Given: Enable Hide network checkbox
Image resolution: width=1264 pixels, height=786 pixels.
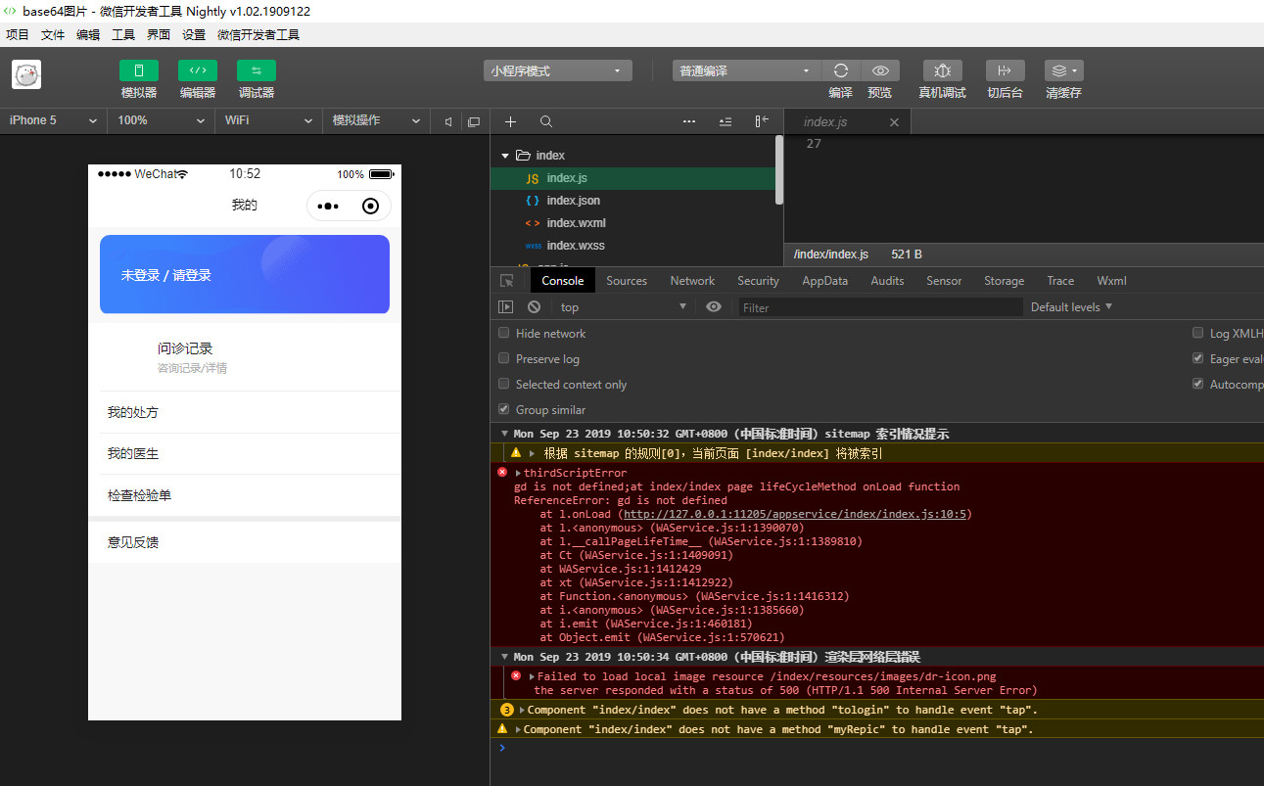Looking at the screenshot, I should click(x=504, y=333).
